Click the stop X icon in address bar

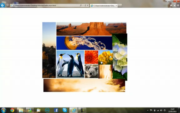pos(88,6)
